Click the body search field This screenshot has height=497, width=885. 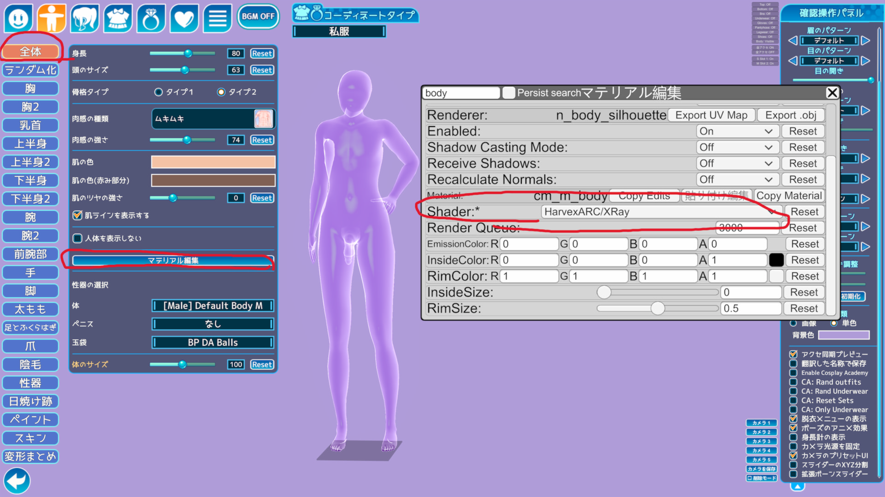coord(462,93)
